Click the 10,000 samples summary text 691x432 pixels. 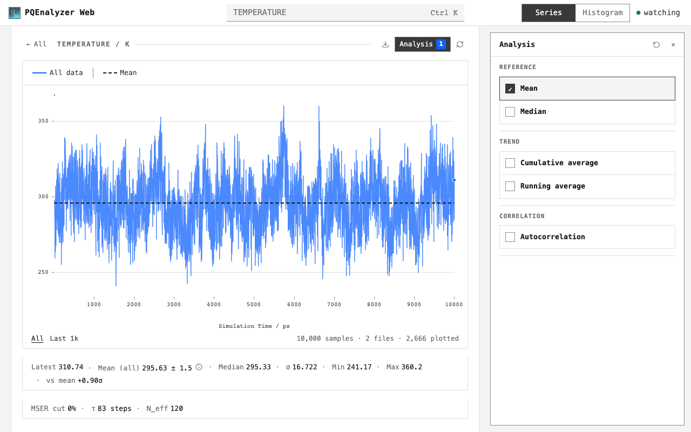(325, 339)
